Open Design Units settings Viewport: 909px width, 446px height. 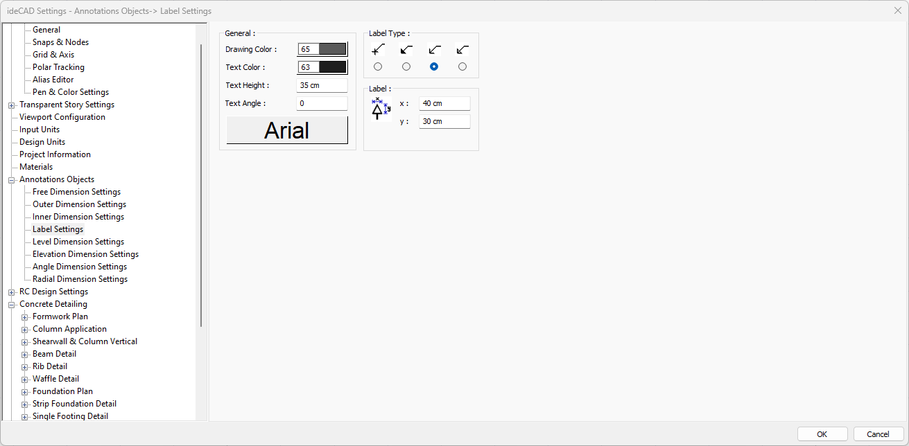pyautogui.click(x=42, y=142)
